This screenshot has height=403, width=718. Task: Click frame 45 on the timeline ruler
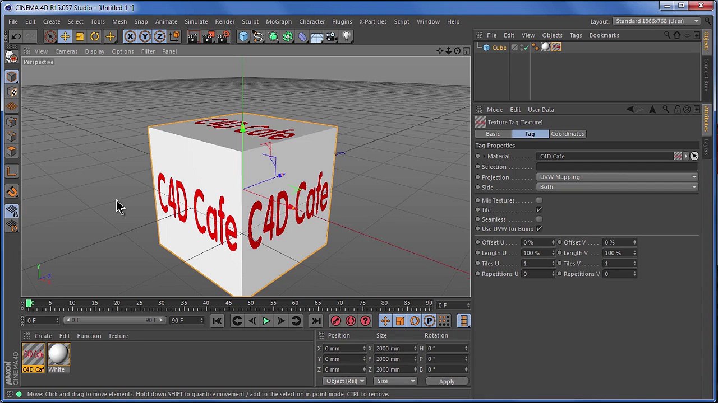coord(228,304)
